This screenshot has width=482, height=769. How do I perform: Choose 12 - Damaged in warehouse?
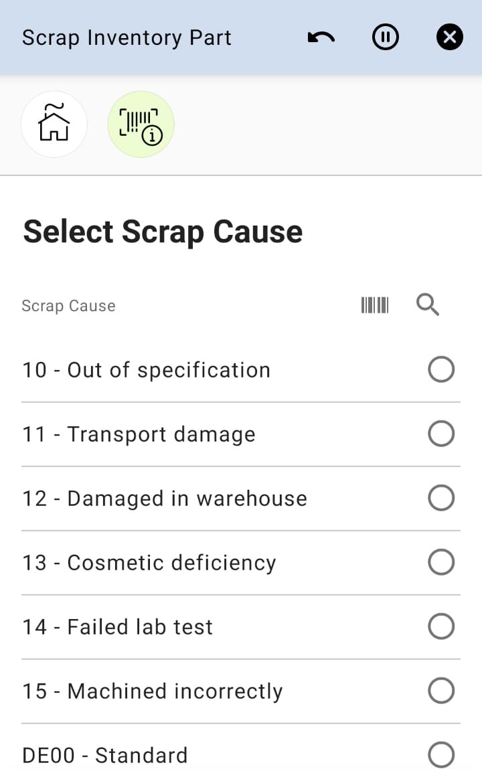click(440, 497)
